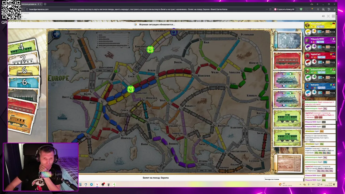Image resolution: width=345 pixels, height=194 pixels.
Task: Click the sound speaker icon in site header
Action: (x=323, y=16)
